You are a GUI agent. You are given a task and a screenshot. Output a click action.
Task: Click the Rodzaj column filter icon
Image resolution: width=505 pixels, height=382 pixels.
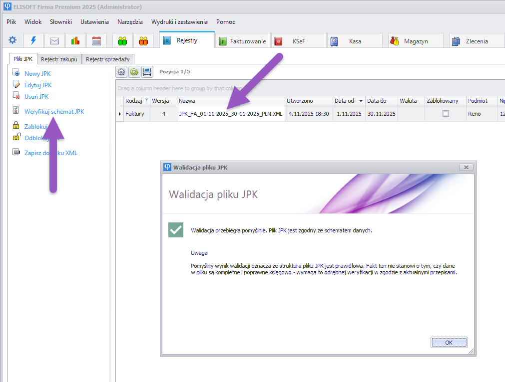coord(146,100)
